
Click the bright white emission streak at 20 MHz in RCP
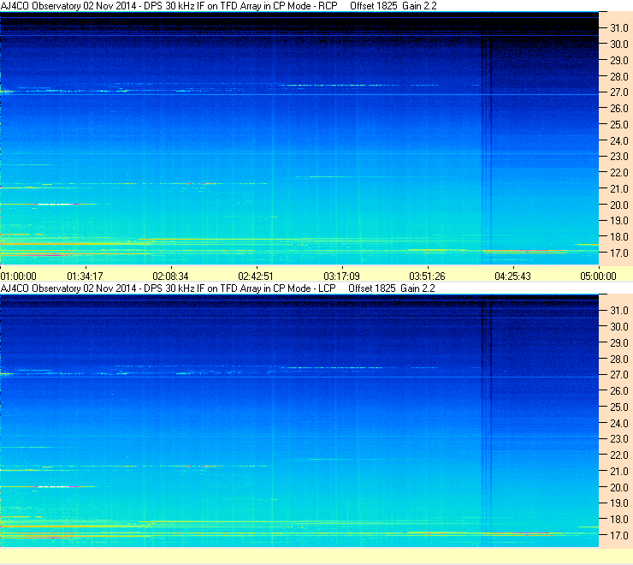56,204
